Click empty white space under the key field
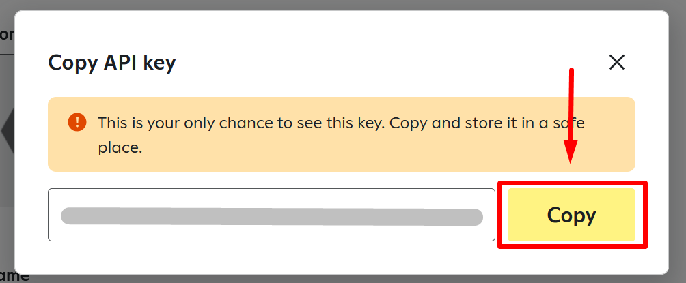Screen dimensions: 686x283 (x=271, y=258)
